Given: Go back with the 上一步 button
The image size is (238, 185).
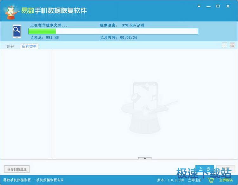Looking at the screenshot, I should coord(205,169).
